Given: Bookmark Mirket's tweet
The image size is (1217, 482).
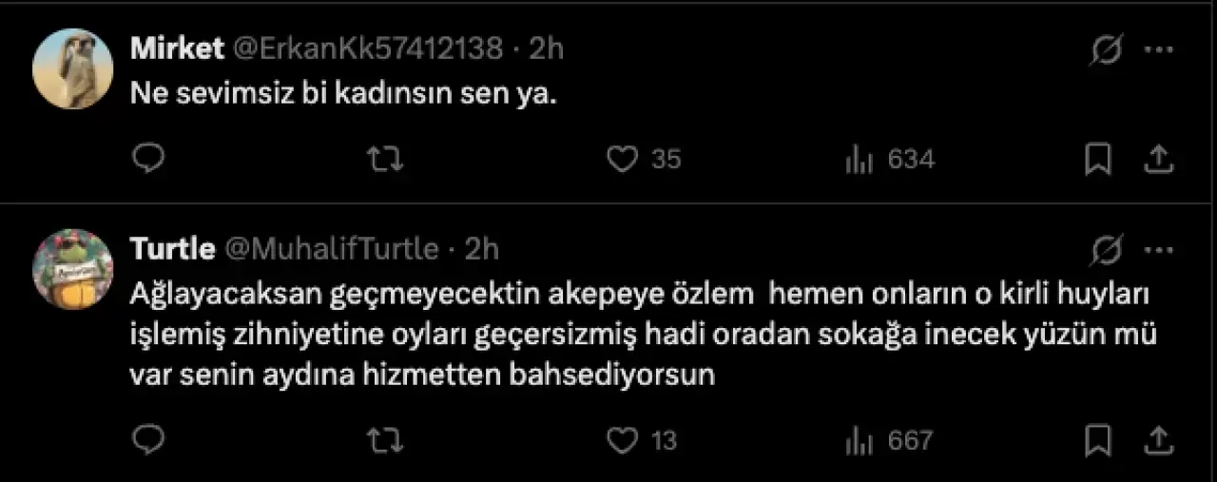Looking at the screenshot, I should [1098, 159].
